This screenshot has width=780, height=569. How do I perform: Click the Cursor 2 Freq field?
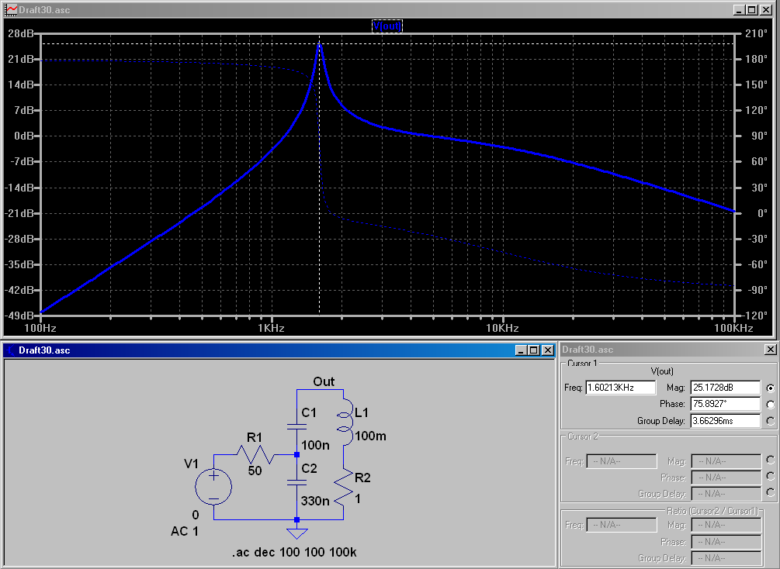(622, 461)
